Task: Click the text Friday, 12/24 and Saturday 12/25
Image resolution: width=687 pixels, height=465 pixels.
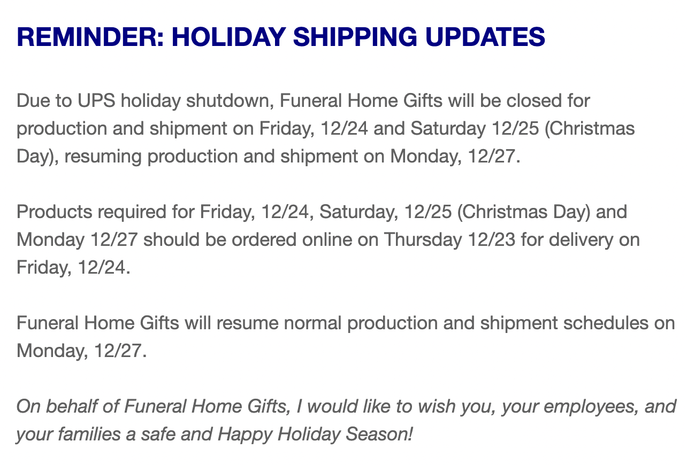Action: (x=400, y=128)
